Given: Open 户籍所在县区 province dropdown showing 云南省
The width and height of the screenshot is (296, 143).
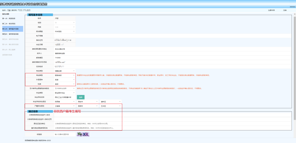Looking at the screenshot, I should tap(65, 106).
